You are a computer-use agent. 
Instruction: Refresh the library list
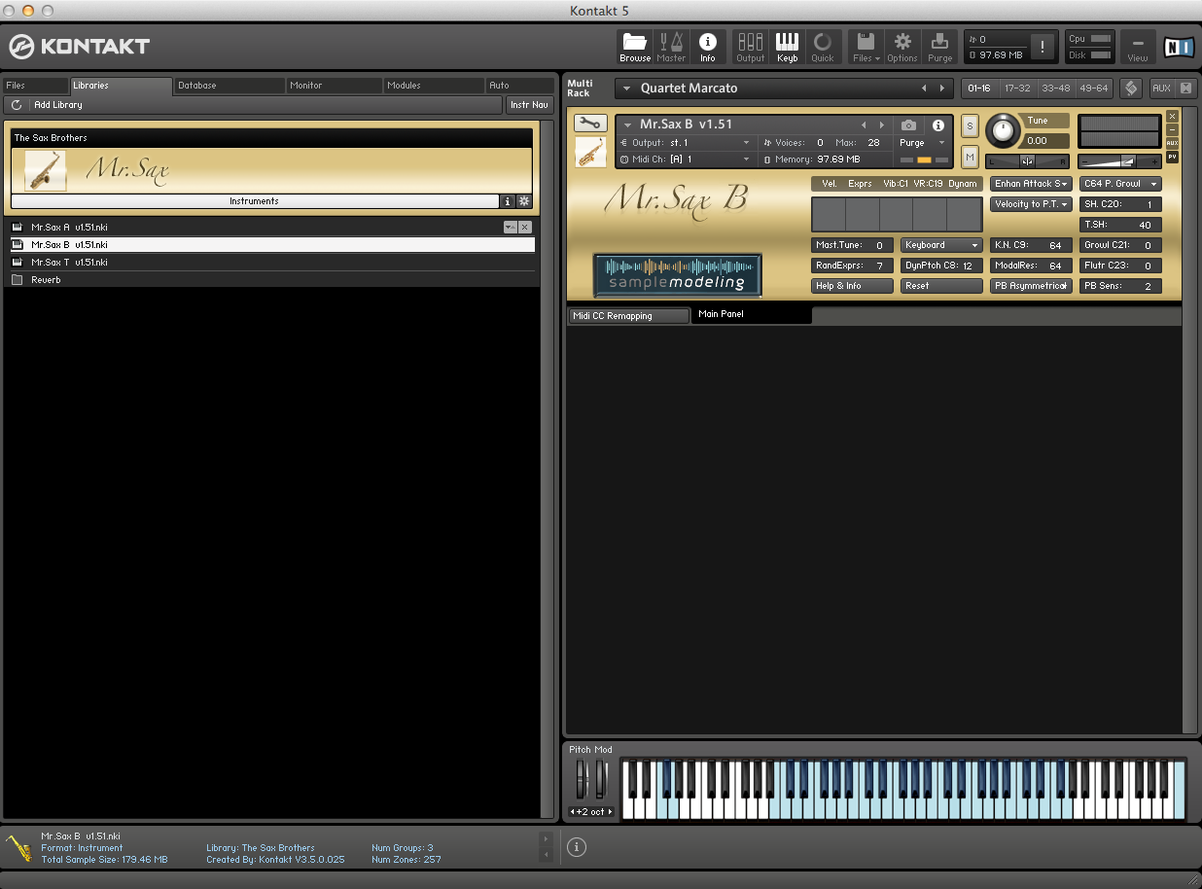pos(17,105)
